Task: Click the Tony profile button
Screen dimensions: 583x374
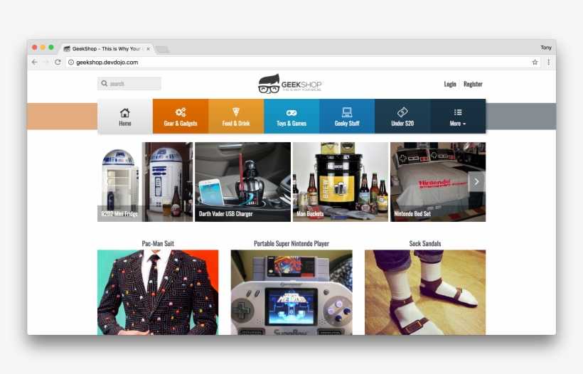Action: (546, 48)
